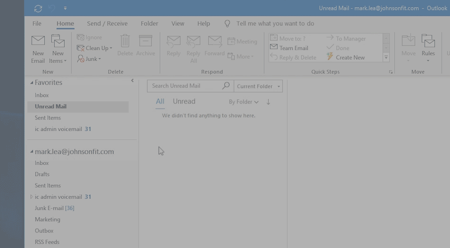Open the Quick Steps dialog launcher

[x=391, y=72]
